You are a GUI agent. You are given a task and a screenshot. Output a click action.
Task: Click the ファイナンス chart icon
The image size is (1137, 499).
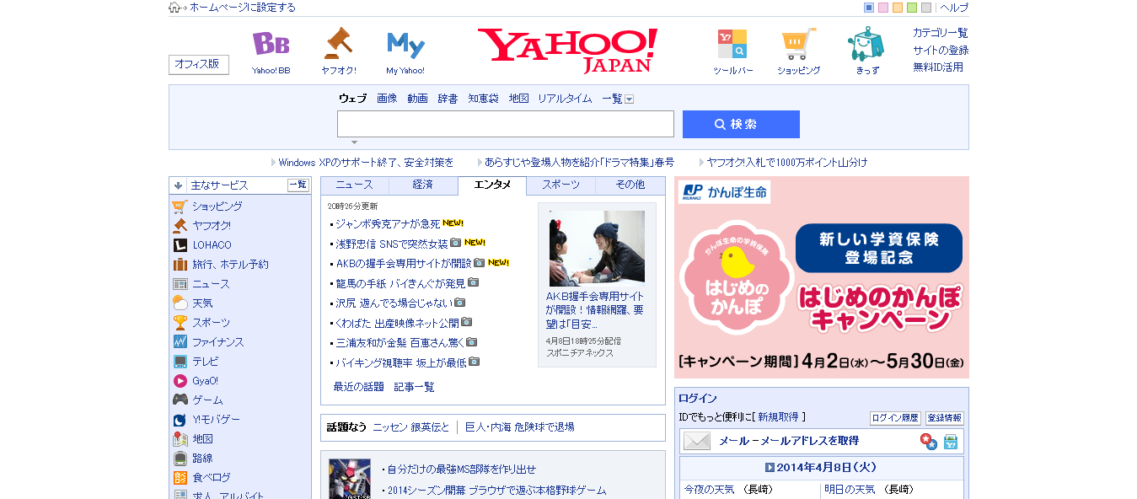point(180,342)
